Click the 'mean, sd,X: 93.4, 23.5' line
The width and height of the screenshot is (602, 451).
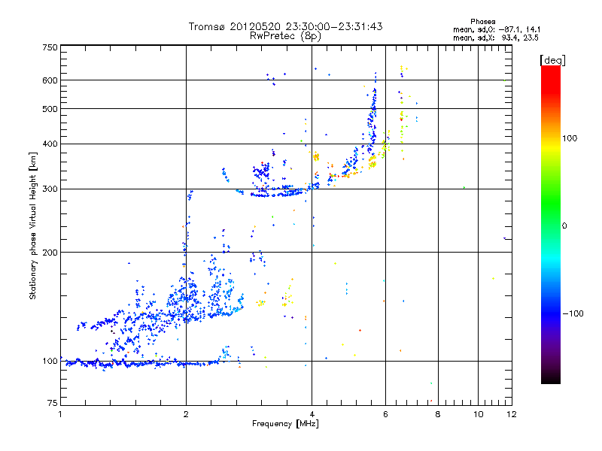tap(496, 38)
